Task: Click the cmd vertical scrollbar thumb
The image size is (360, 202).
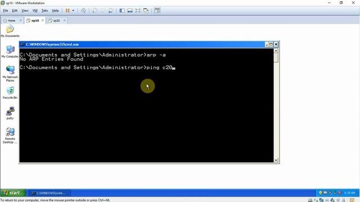Action: (x=276, y=57)
